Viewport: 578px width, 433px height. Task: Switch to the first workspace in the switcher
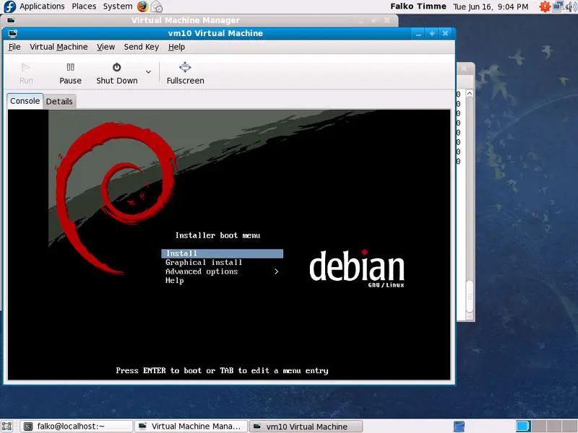522,427
